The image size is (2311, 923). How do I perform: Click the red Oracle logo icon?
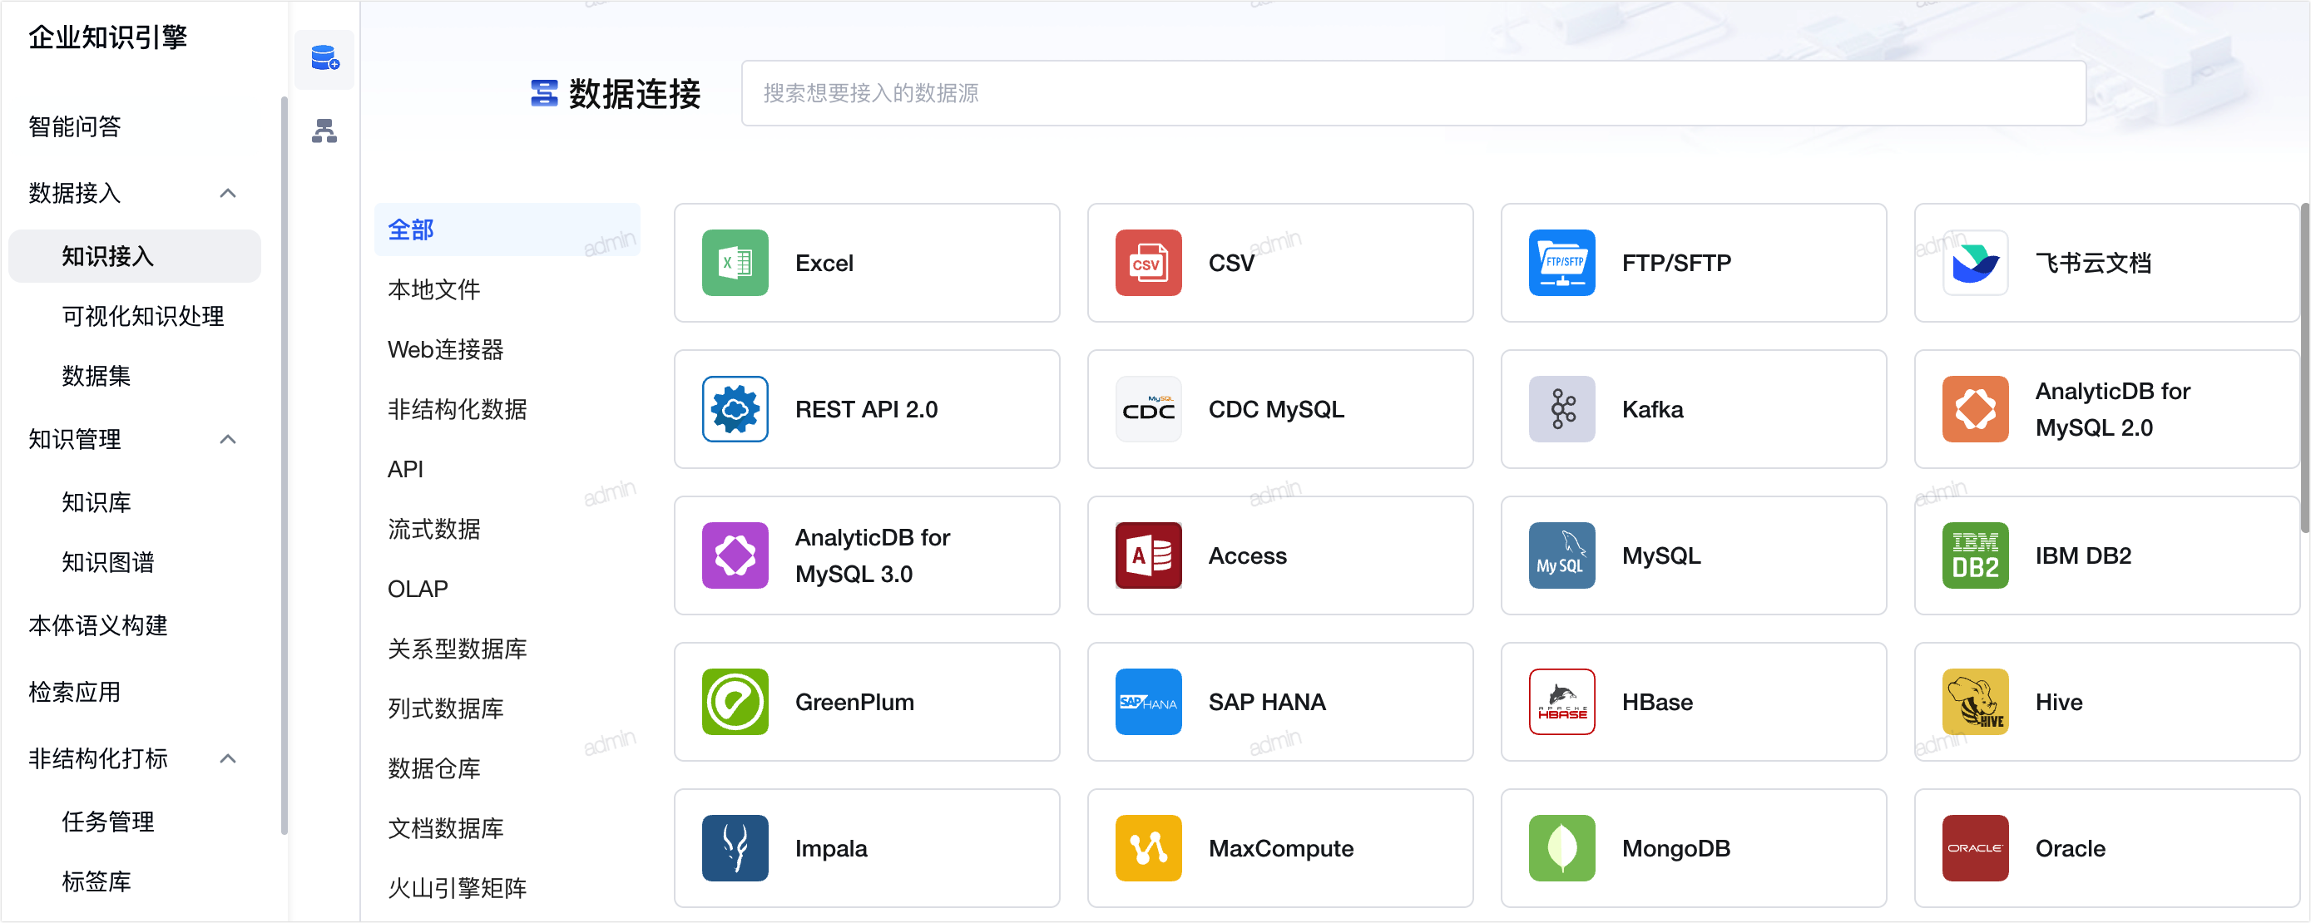(1976, 847)
